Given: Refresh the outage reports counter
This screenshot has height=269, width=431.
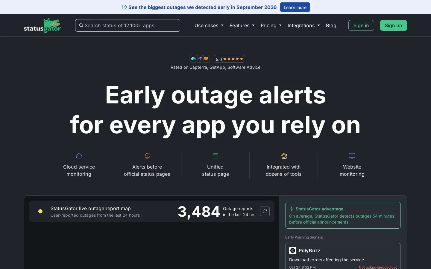Looking at the screenshot, I should click(x=265, y=211).
